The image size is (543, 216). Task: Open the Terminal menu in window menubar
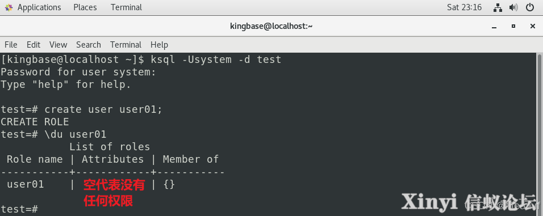(126, 45)
